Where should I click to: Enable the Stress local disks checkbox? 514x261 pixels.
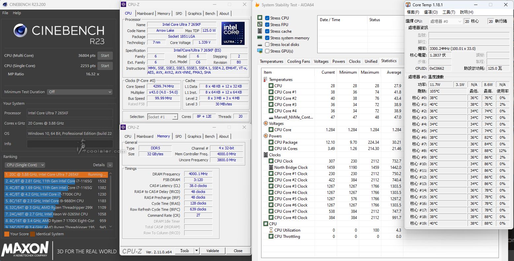tap(267, 45)
